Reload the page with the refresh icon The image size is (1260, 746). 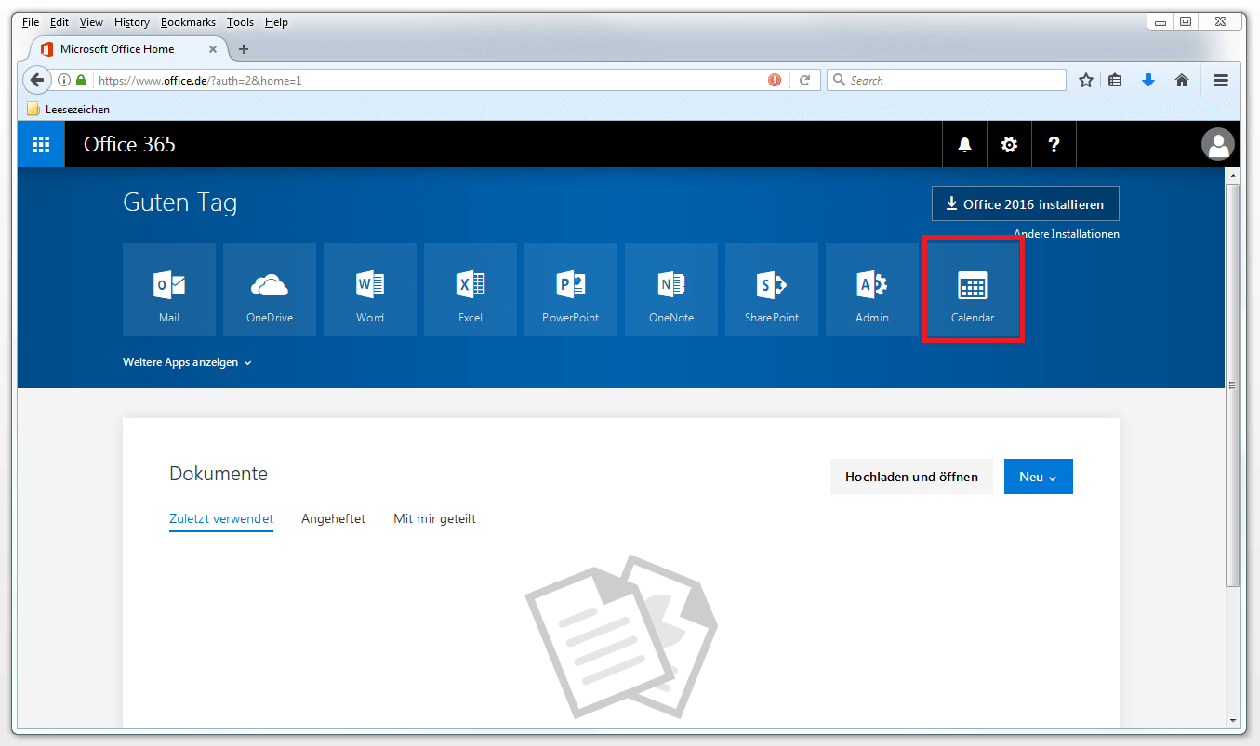tap(805, 81)
